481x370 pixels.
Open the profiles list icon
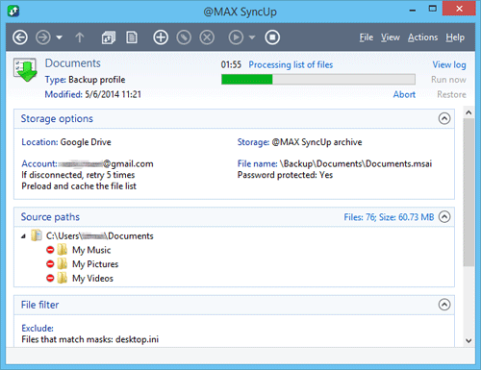point(109,37)
